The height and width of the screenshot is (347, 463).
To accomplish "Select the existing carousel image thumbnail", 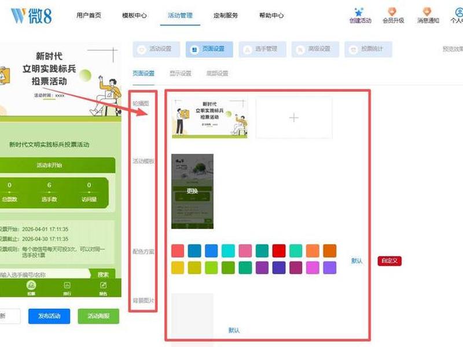I will tap(210, 118).
